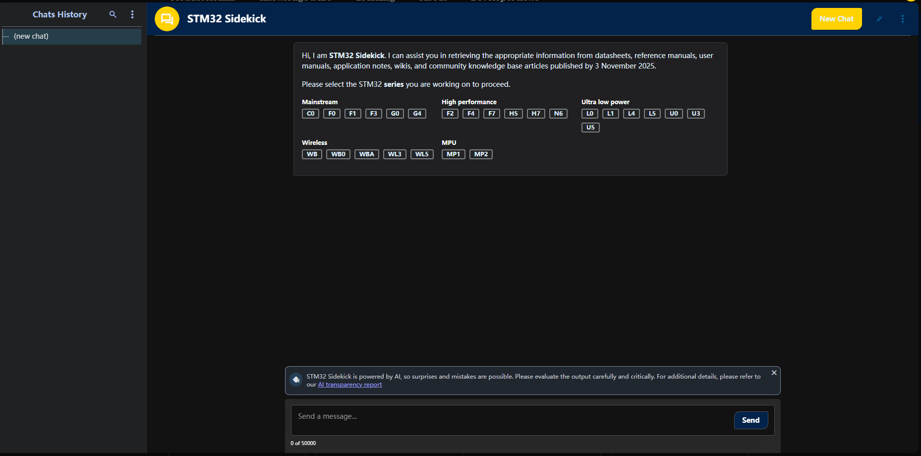This screenshot has height=456, width=921.
Task: Choose the WB0 wireless series
Action: tap(338, 154)
